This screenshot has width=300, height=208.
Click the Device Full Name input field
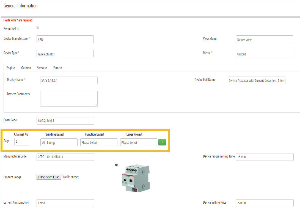(x=256, y=80)
